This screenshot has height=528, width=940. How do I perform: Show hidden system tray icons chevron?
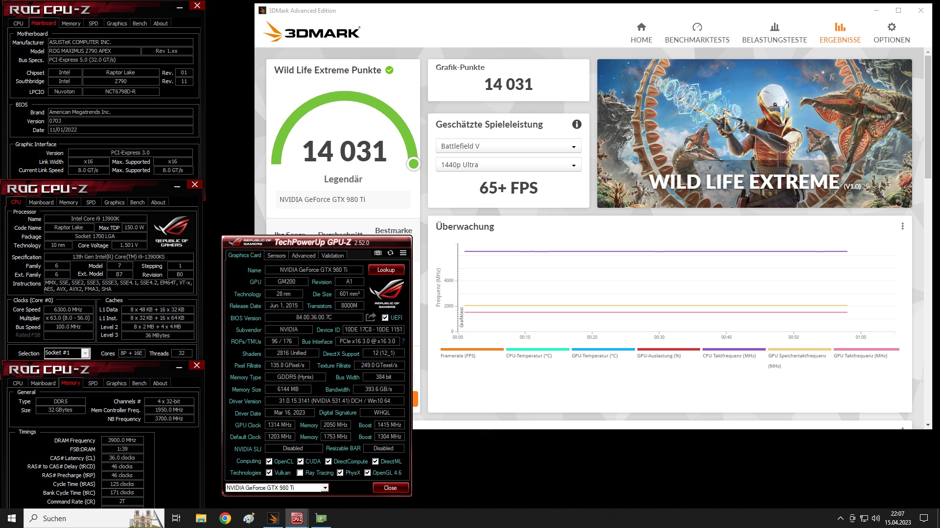point(840,518)
